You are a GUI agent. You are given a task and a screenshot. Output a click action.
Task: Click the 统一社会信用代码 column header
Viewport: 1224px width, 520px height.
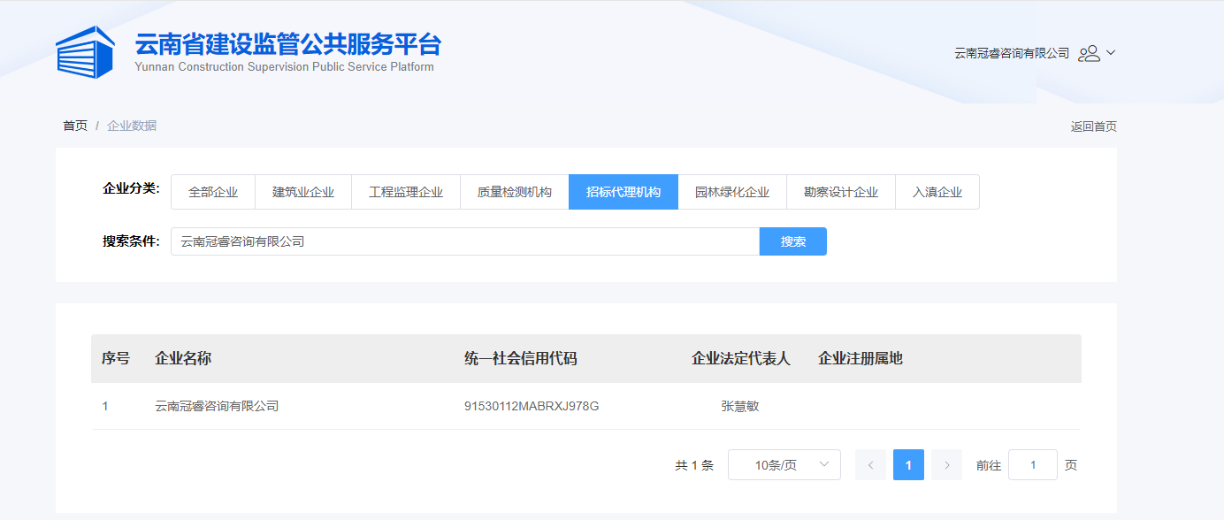pyautogui.click(x=521, y=358)
